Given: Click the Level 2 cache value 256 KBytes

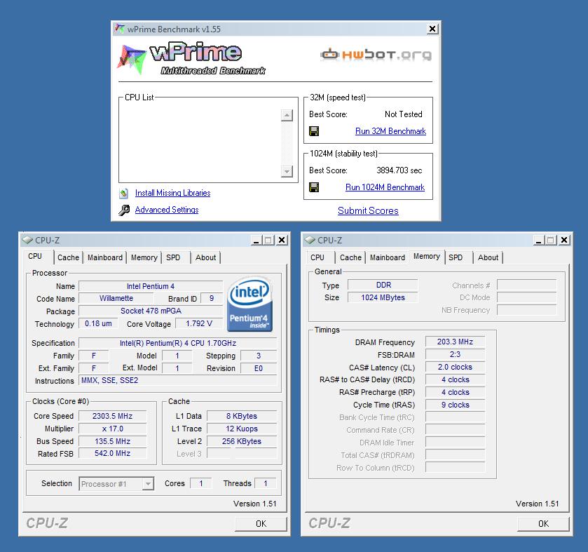Looking at the screenshot, I should [x=242, y=441].
